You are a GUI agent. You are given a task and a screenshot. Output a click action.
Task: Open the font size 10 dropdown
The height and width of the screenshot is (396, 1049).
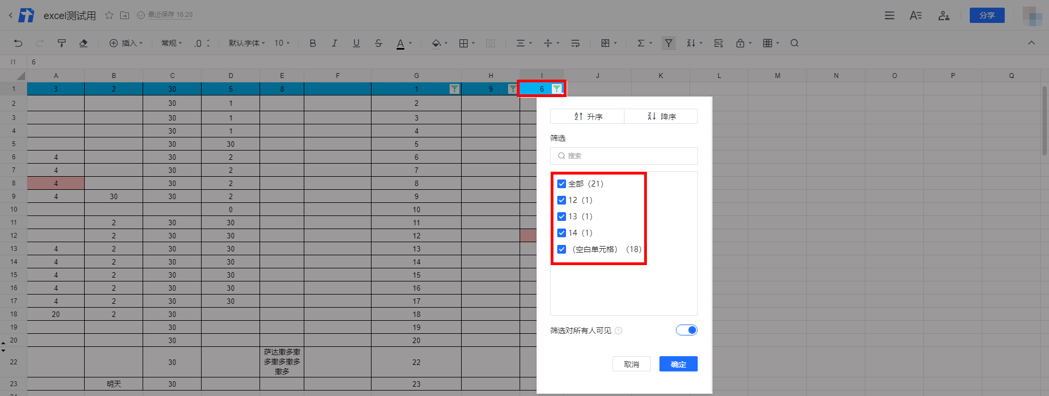pos(282,43)
